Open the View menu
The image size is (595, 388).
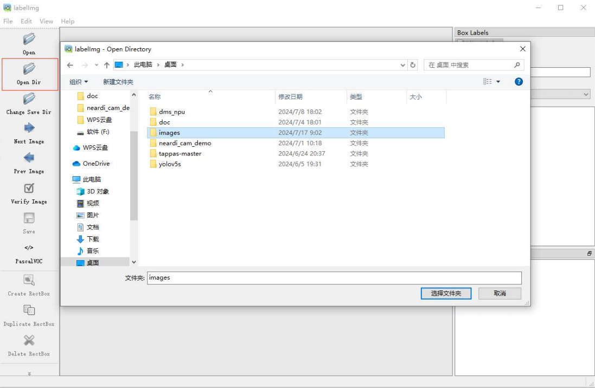click(46, 21)
